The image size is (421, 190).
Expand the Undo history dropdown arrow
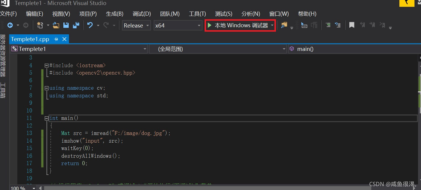click(x=98, y=25)
